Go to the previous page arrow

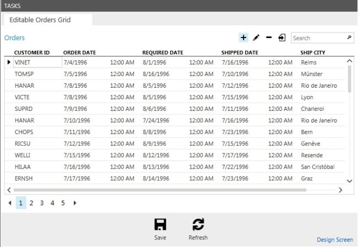pos(10,203)
